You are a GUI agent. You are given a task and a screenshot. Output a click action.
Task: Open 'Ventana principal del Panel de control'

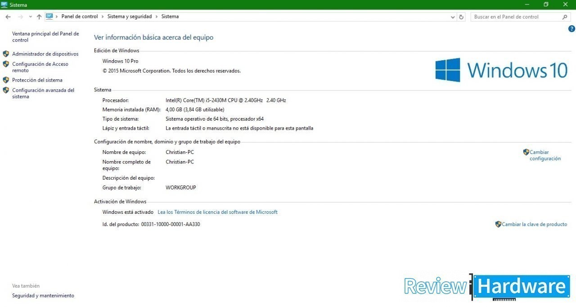tap(45, 37)
